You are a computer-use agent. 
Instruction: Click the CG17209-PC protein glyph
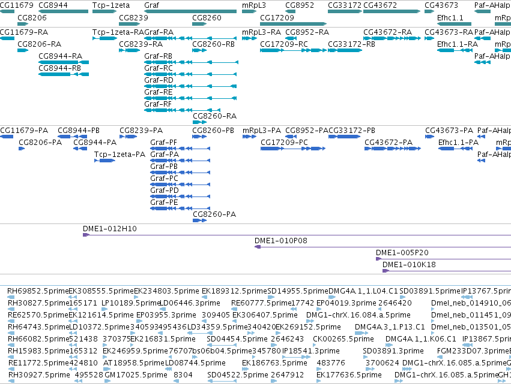point(293,149)
